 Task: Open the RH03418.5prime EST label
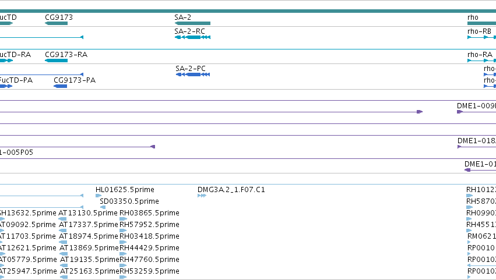pos(149,236)
